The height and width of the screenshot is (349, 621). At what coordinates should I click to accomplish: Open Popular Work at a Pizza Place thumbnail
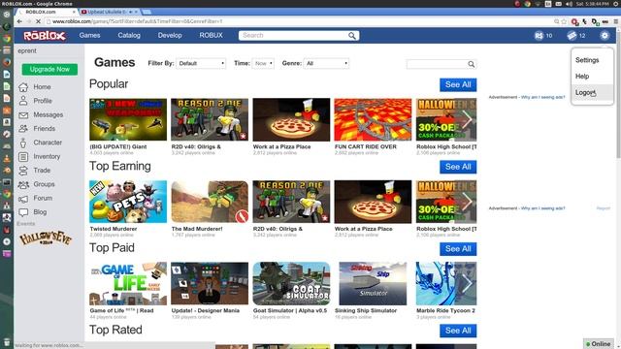pos(291,119)
